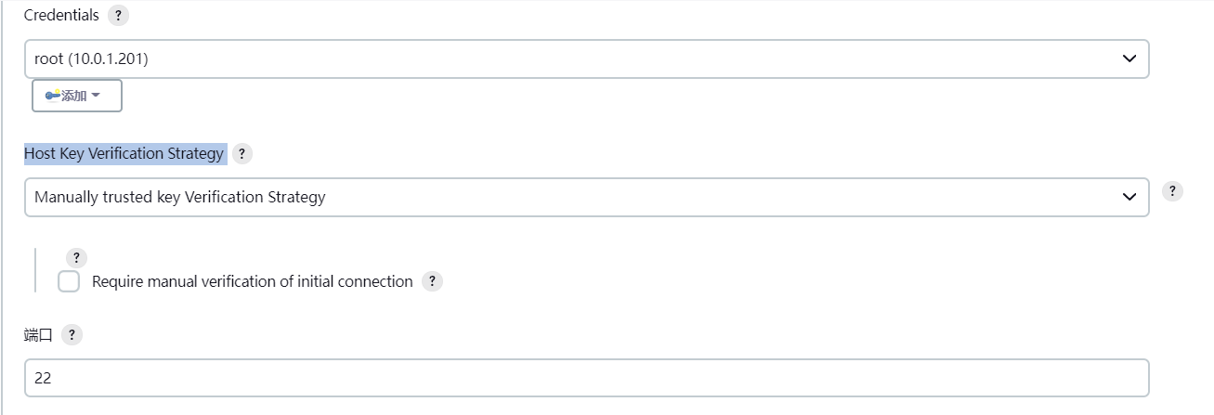The image size is (1214, 415).
Task: Click help icon right of verification strategy dropdown
Action: coord(1173,191)
